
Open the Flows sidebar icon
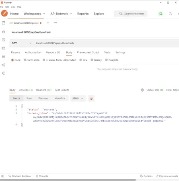pyautogui.click(x=4, y=65)
